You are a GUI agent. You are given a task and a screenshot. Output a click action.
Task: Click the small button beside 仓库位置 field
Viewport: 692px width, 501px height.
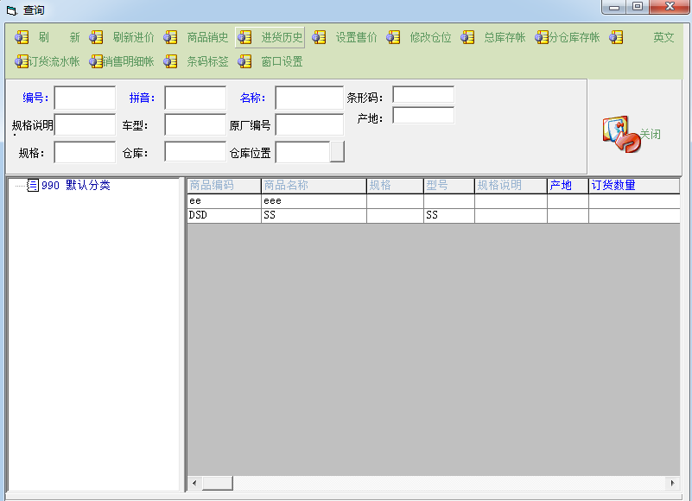[x=337, y=152]
